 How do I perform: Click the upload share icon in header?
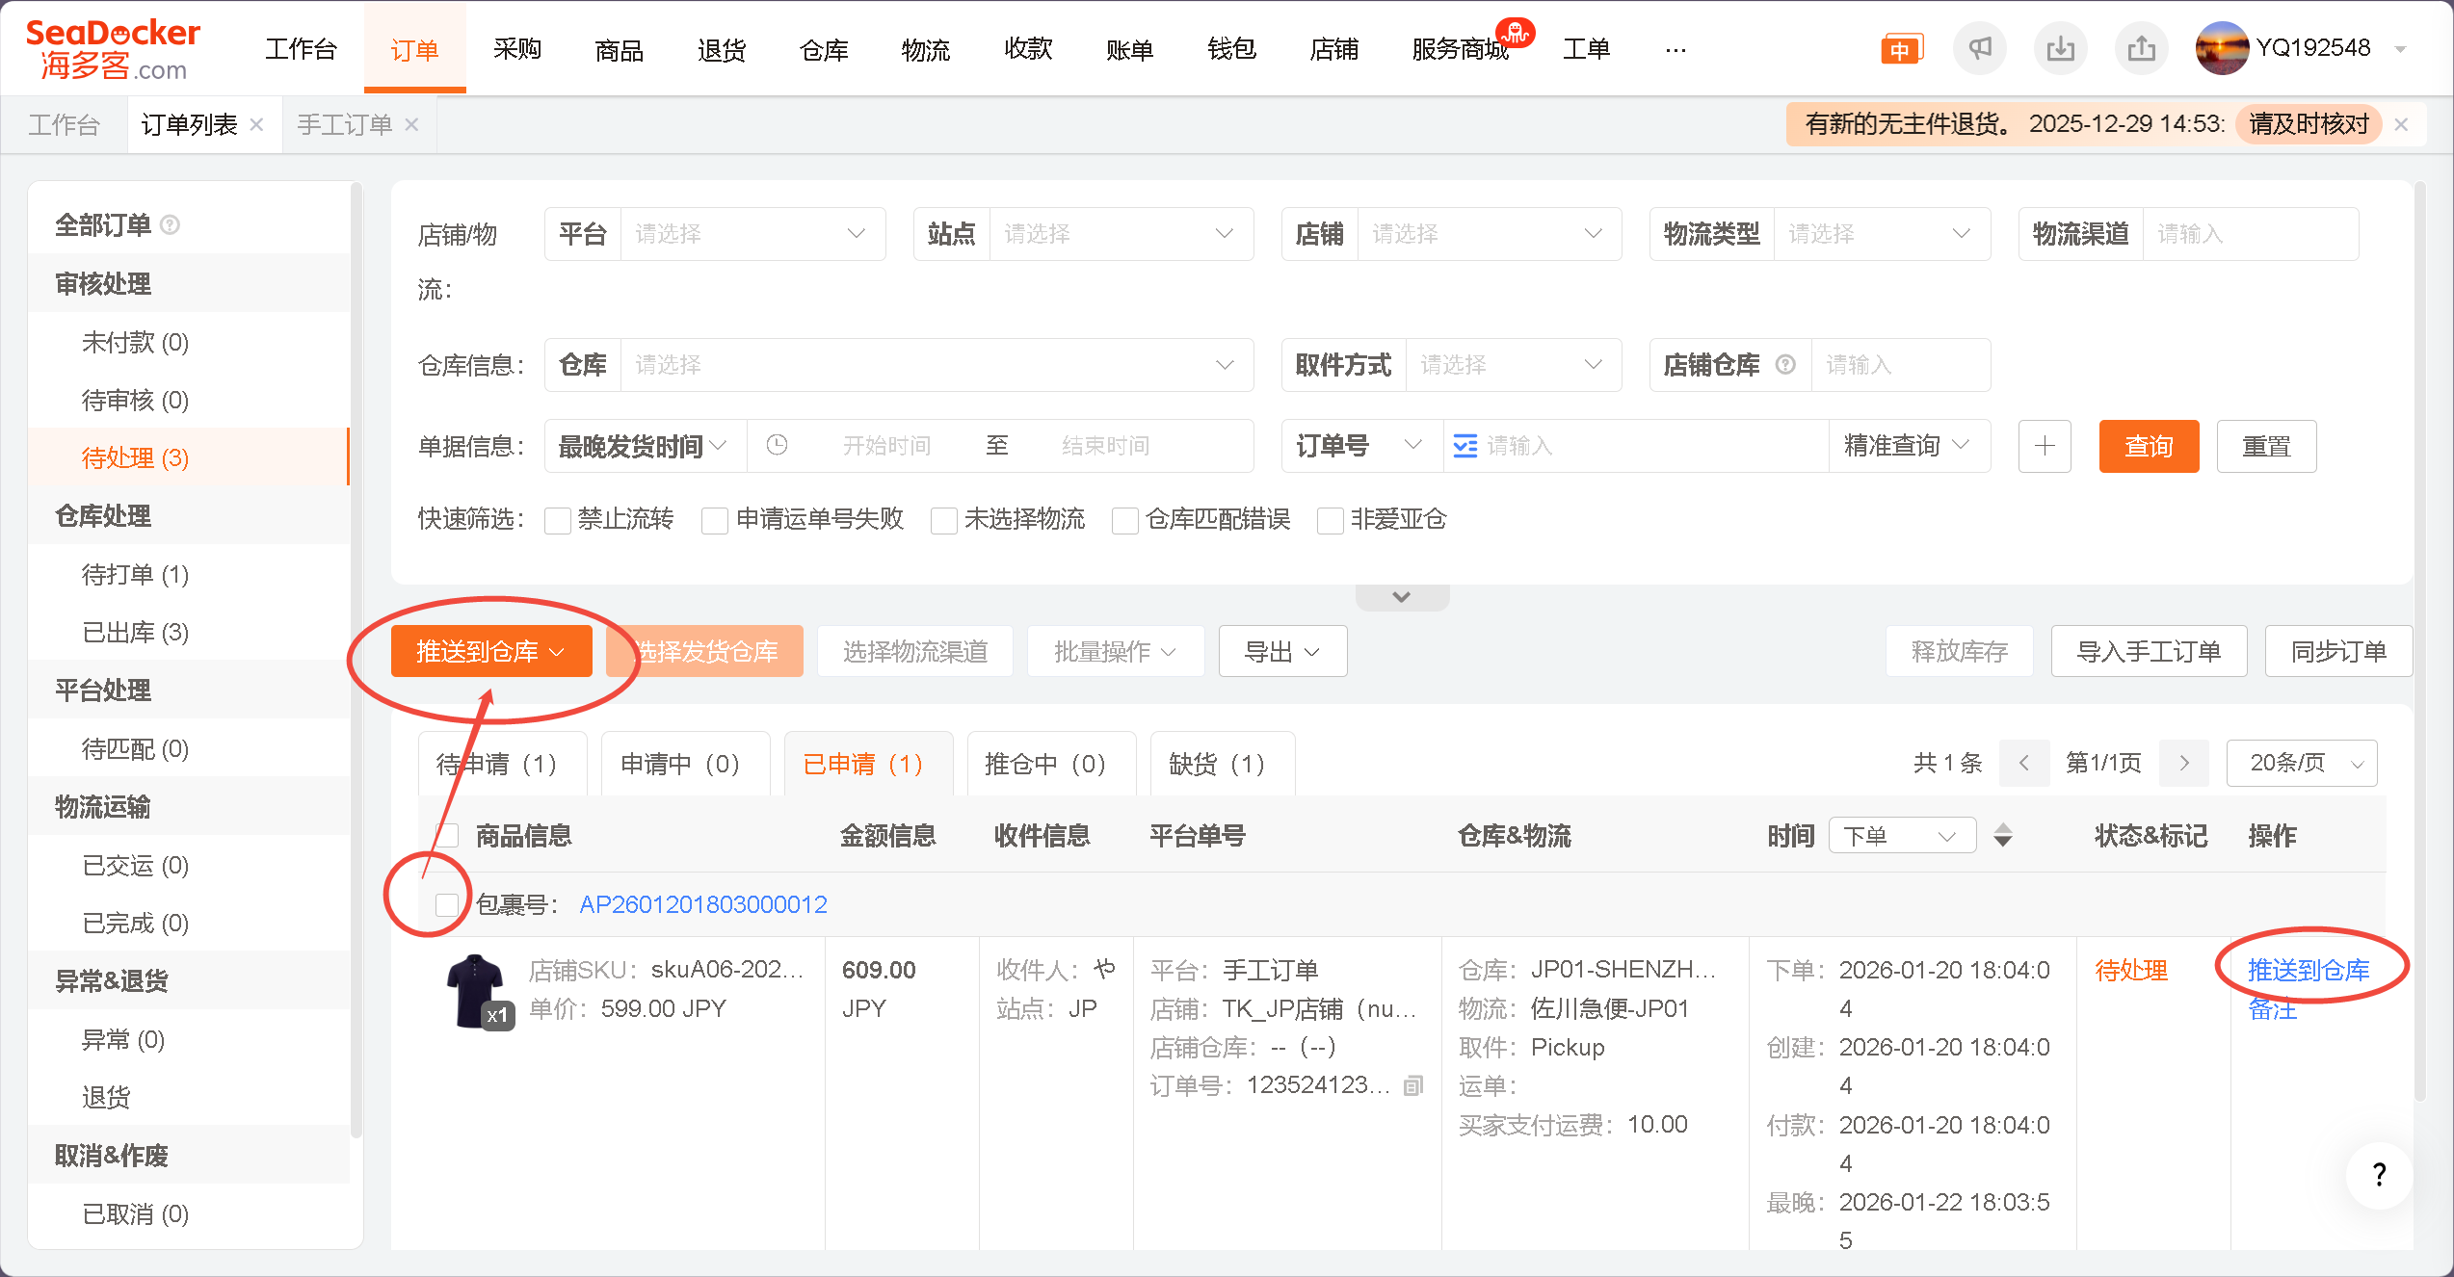pyautogui.click(x=2141, y=48)
